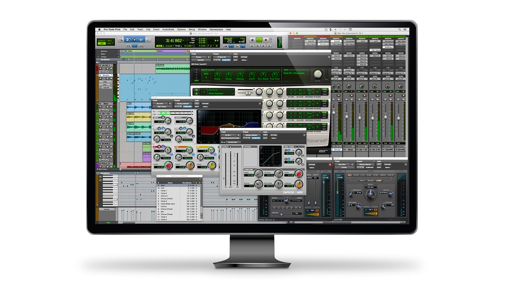Click the D-Verb Decay knob
Viewport: 505px width, 284px height.
370,194
